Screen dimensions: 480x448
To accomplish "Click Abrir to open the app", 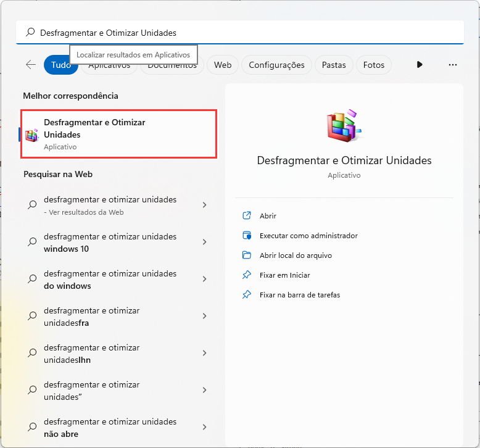I will [x=268, y=216].
